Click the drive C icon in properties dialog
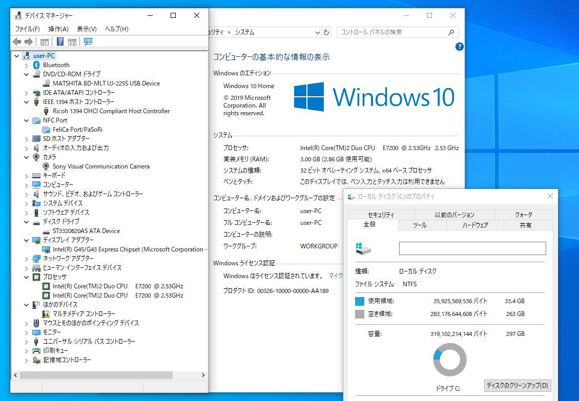This screenshot has width=579, height=401. tap(363, 248)
